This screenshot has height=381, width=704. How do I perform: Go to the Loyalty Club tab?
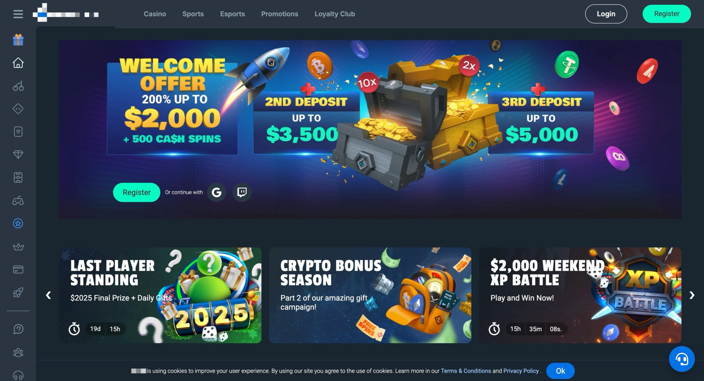pos(335,14)
